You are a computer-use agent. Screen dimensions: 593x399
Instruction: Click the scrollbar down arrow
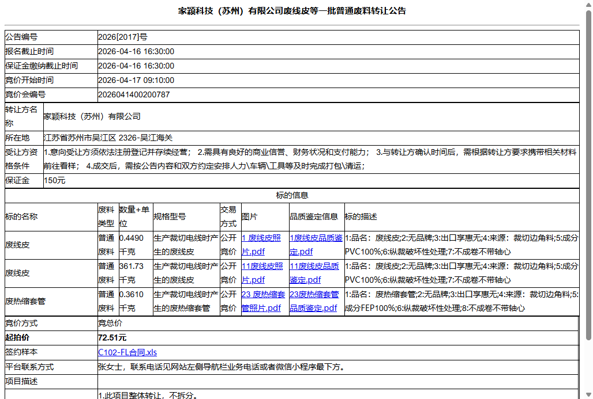[588, 395]
